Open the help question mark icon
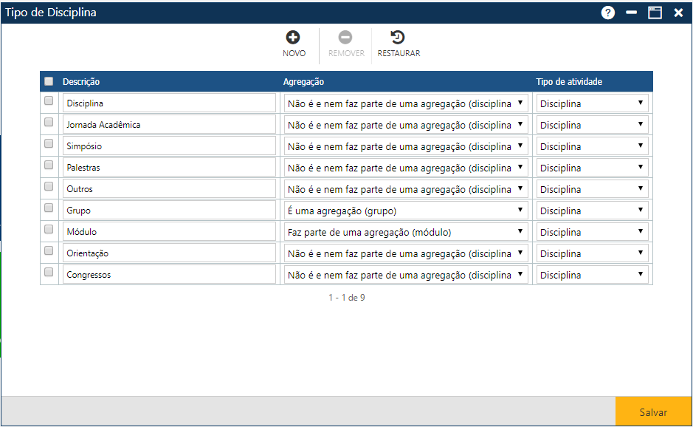This screenshot has height=427, width=693. pos(608,13)
